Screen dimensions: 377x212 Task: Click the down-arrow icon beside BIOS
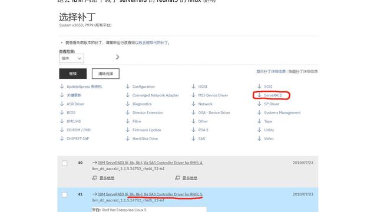point(62,112)
